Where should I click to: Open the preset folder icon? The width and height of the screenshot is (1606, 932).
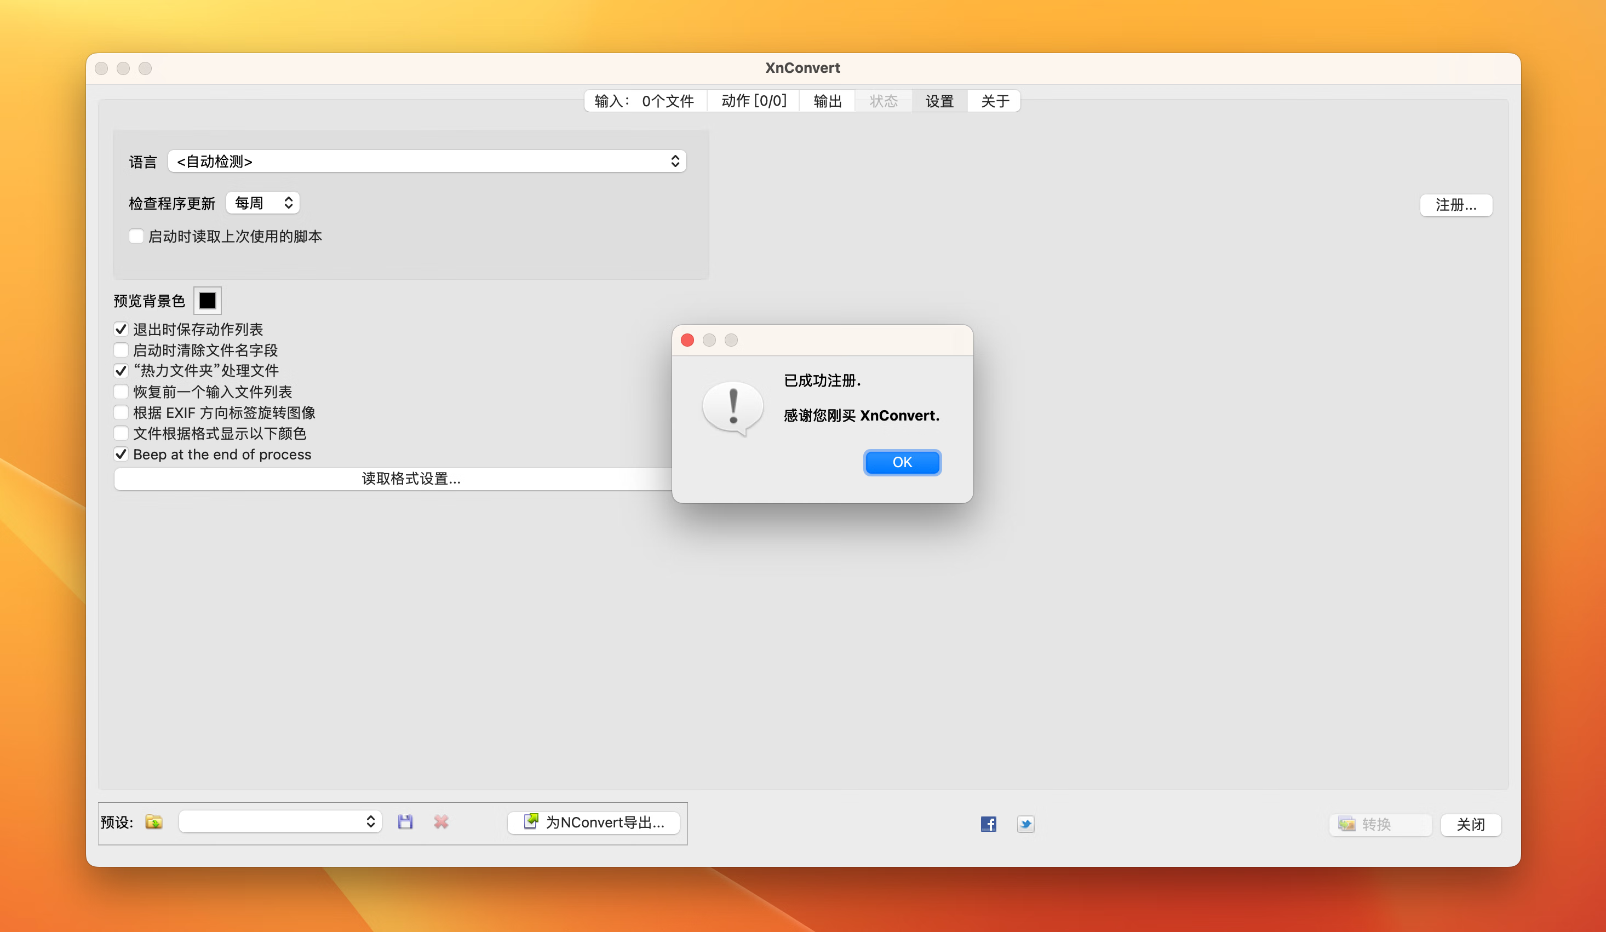pyautogui.click(x=153, y=822)
